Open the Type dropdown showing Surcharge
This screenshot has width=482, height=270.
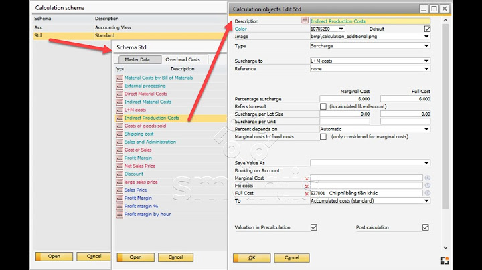(426, 46)
